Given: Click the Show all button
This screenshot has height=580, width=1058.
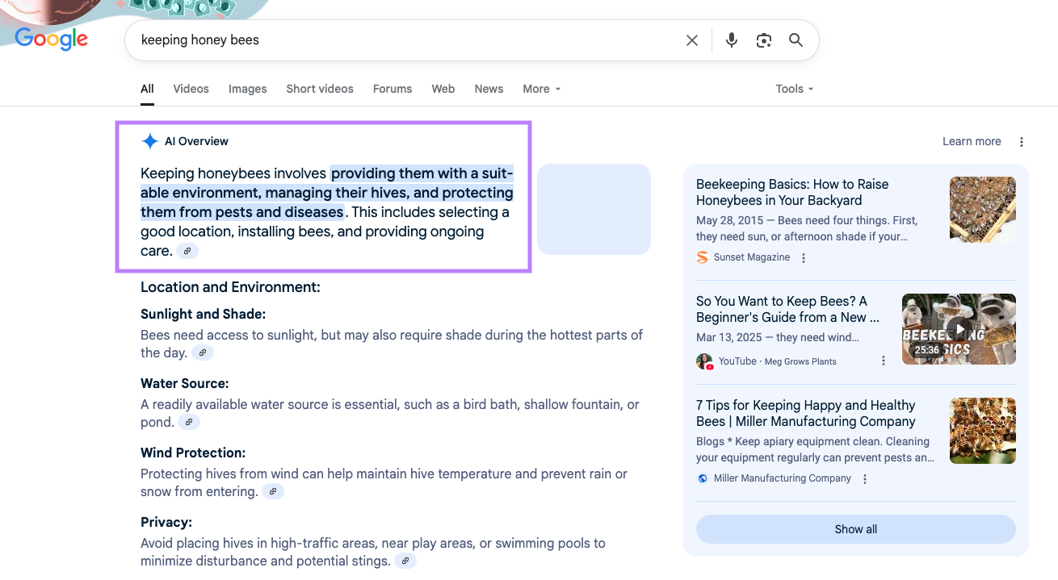Looking at the screenshot, I should [855, 529].
